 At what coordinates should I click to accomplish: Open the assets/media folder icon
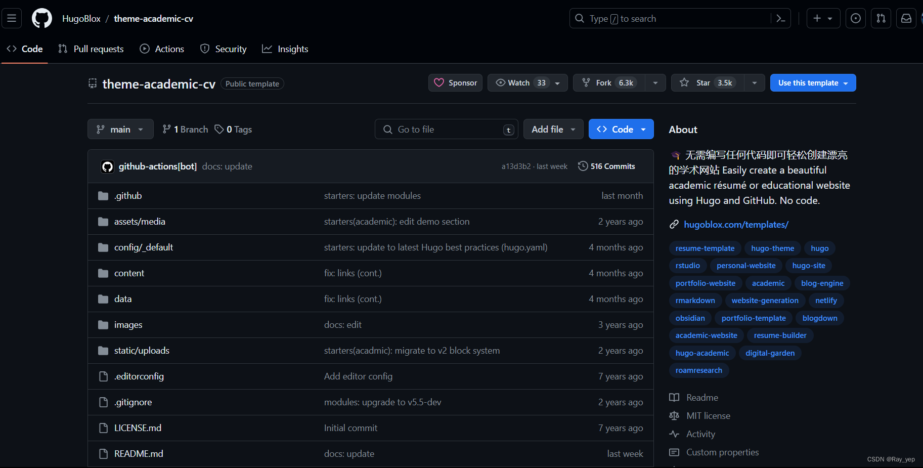click(x=103, y=222)
